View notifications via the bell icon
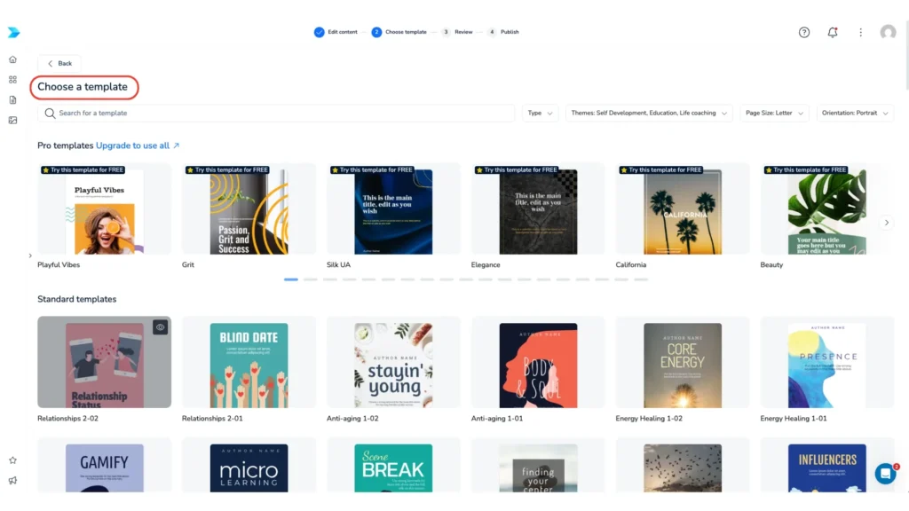 (x=833, y=32)
